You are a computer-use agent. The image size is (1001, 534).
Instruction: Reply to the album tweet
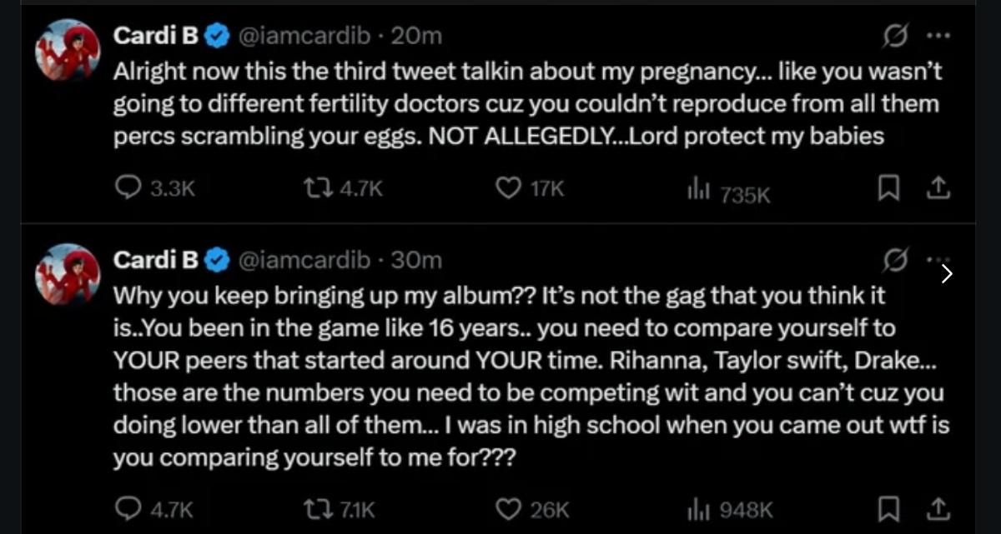pyautogui.click(x=127, y=508)
